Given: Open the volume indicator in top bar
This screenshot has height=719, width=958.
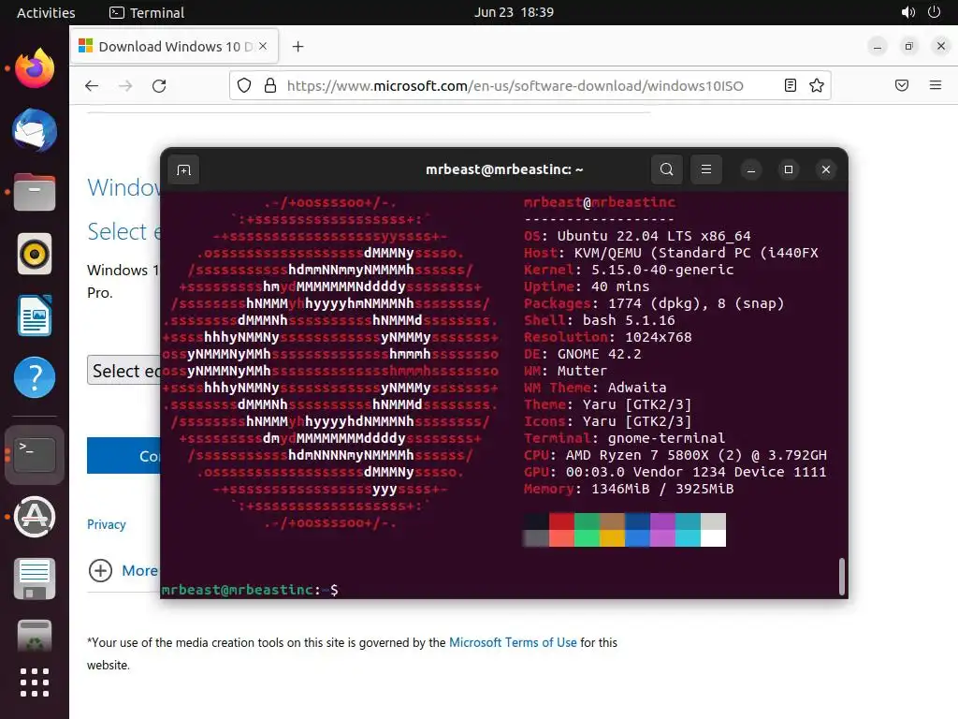Looking at the screenshot, I should coord(907,12).
